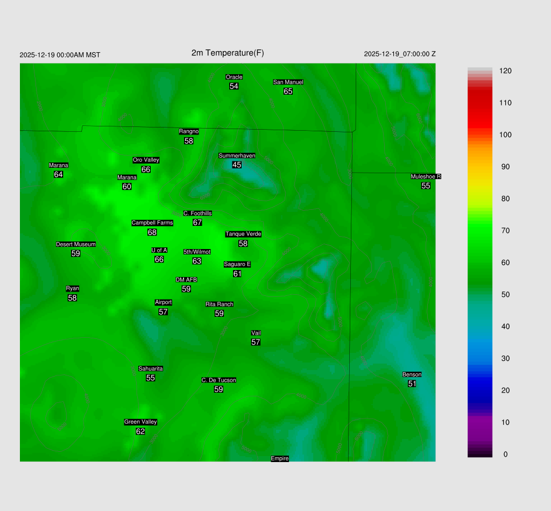Select the U of A station label
The image size is (551, 511).
159,250
